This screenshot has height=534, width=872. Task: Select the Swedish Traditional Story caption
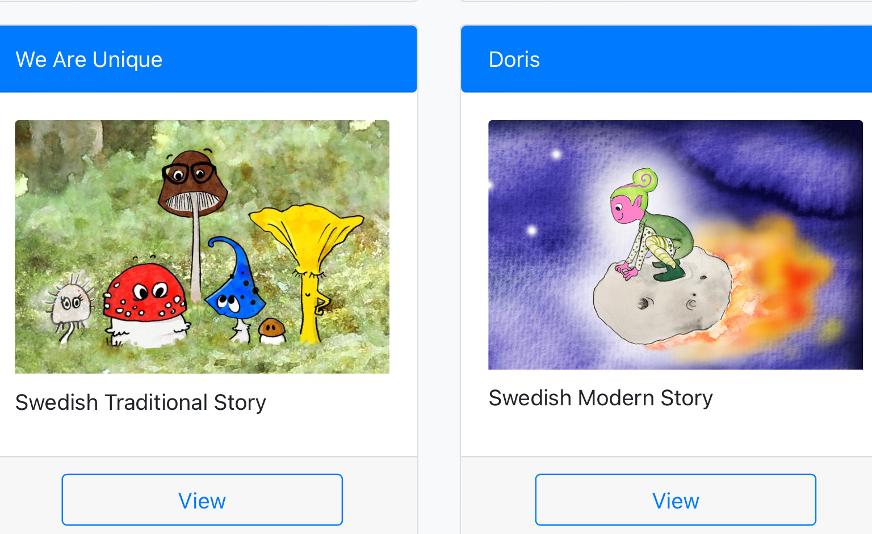coord(141,402)
